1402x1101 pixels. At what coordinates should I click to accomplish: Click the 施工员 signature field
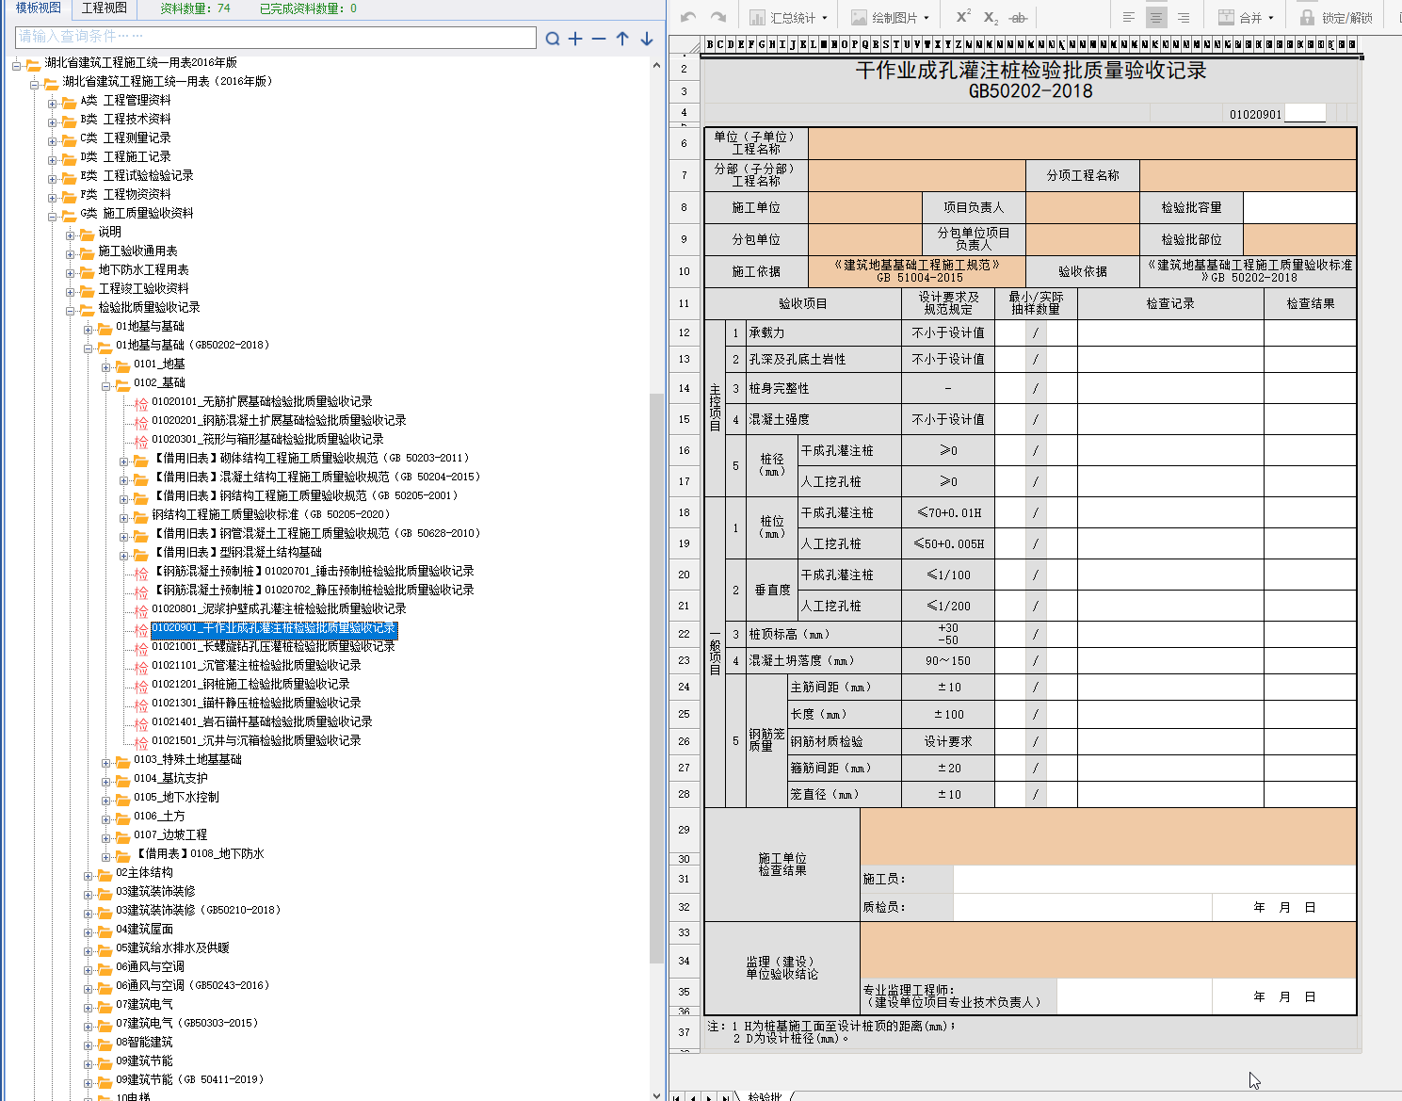click(x=1154, y=879)
